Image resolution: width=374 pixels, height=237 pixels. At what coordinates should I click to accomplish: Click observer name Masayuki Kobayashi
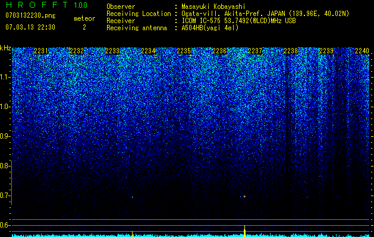click(x=213, y=7)
